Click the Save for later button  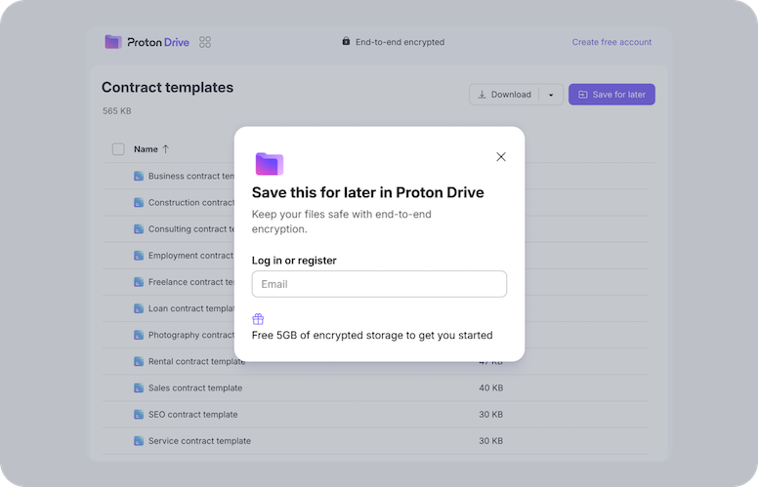(x=611, y=95)
